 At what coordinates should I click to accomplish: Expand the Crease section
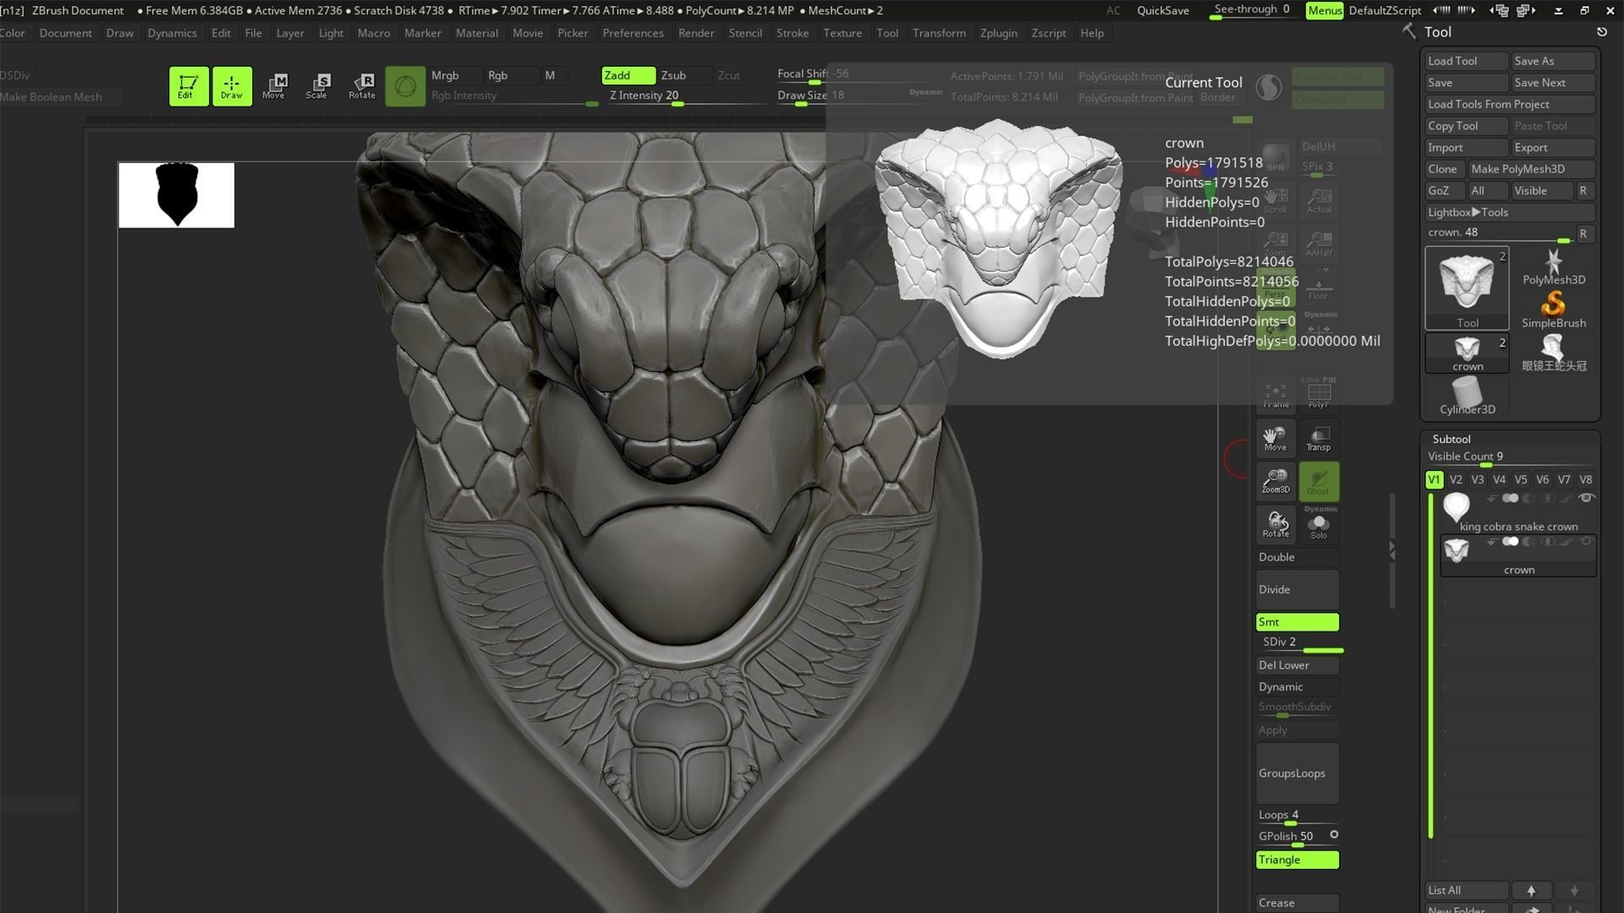click(1297, 903)
